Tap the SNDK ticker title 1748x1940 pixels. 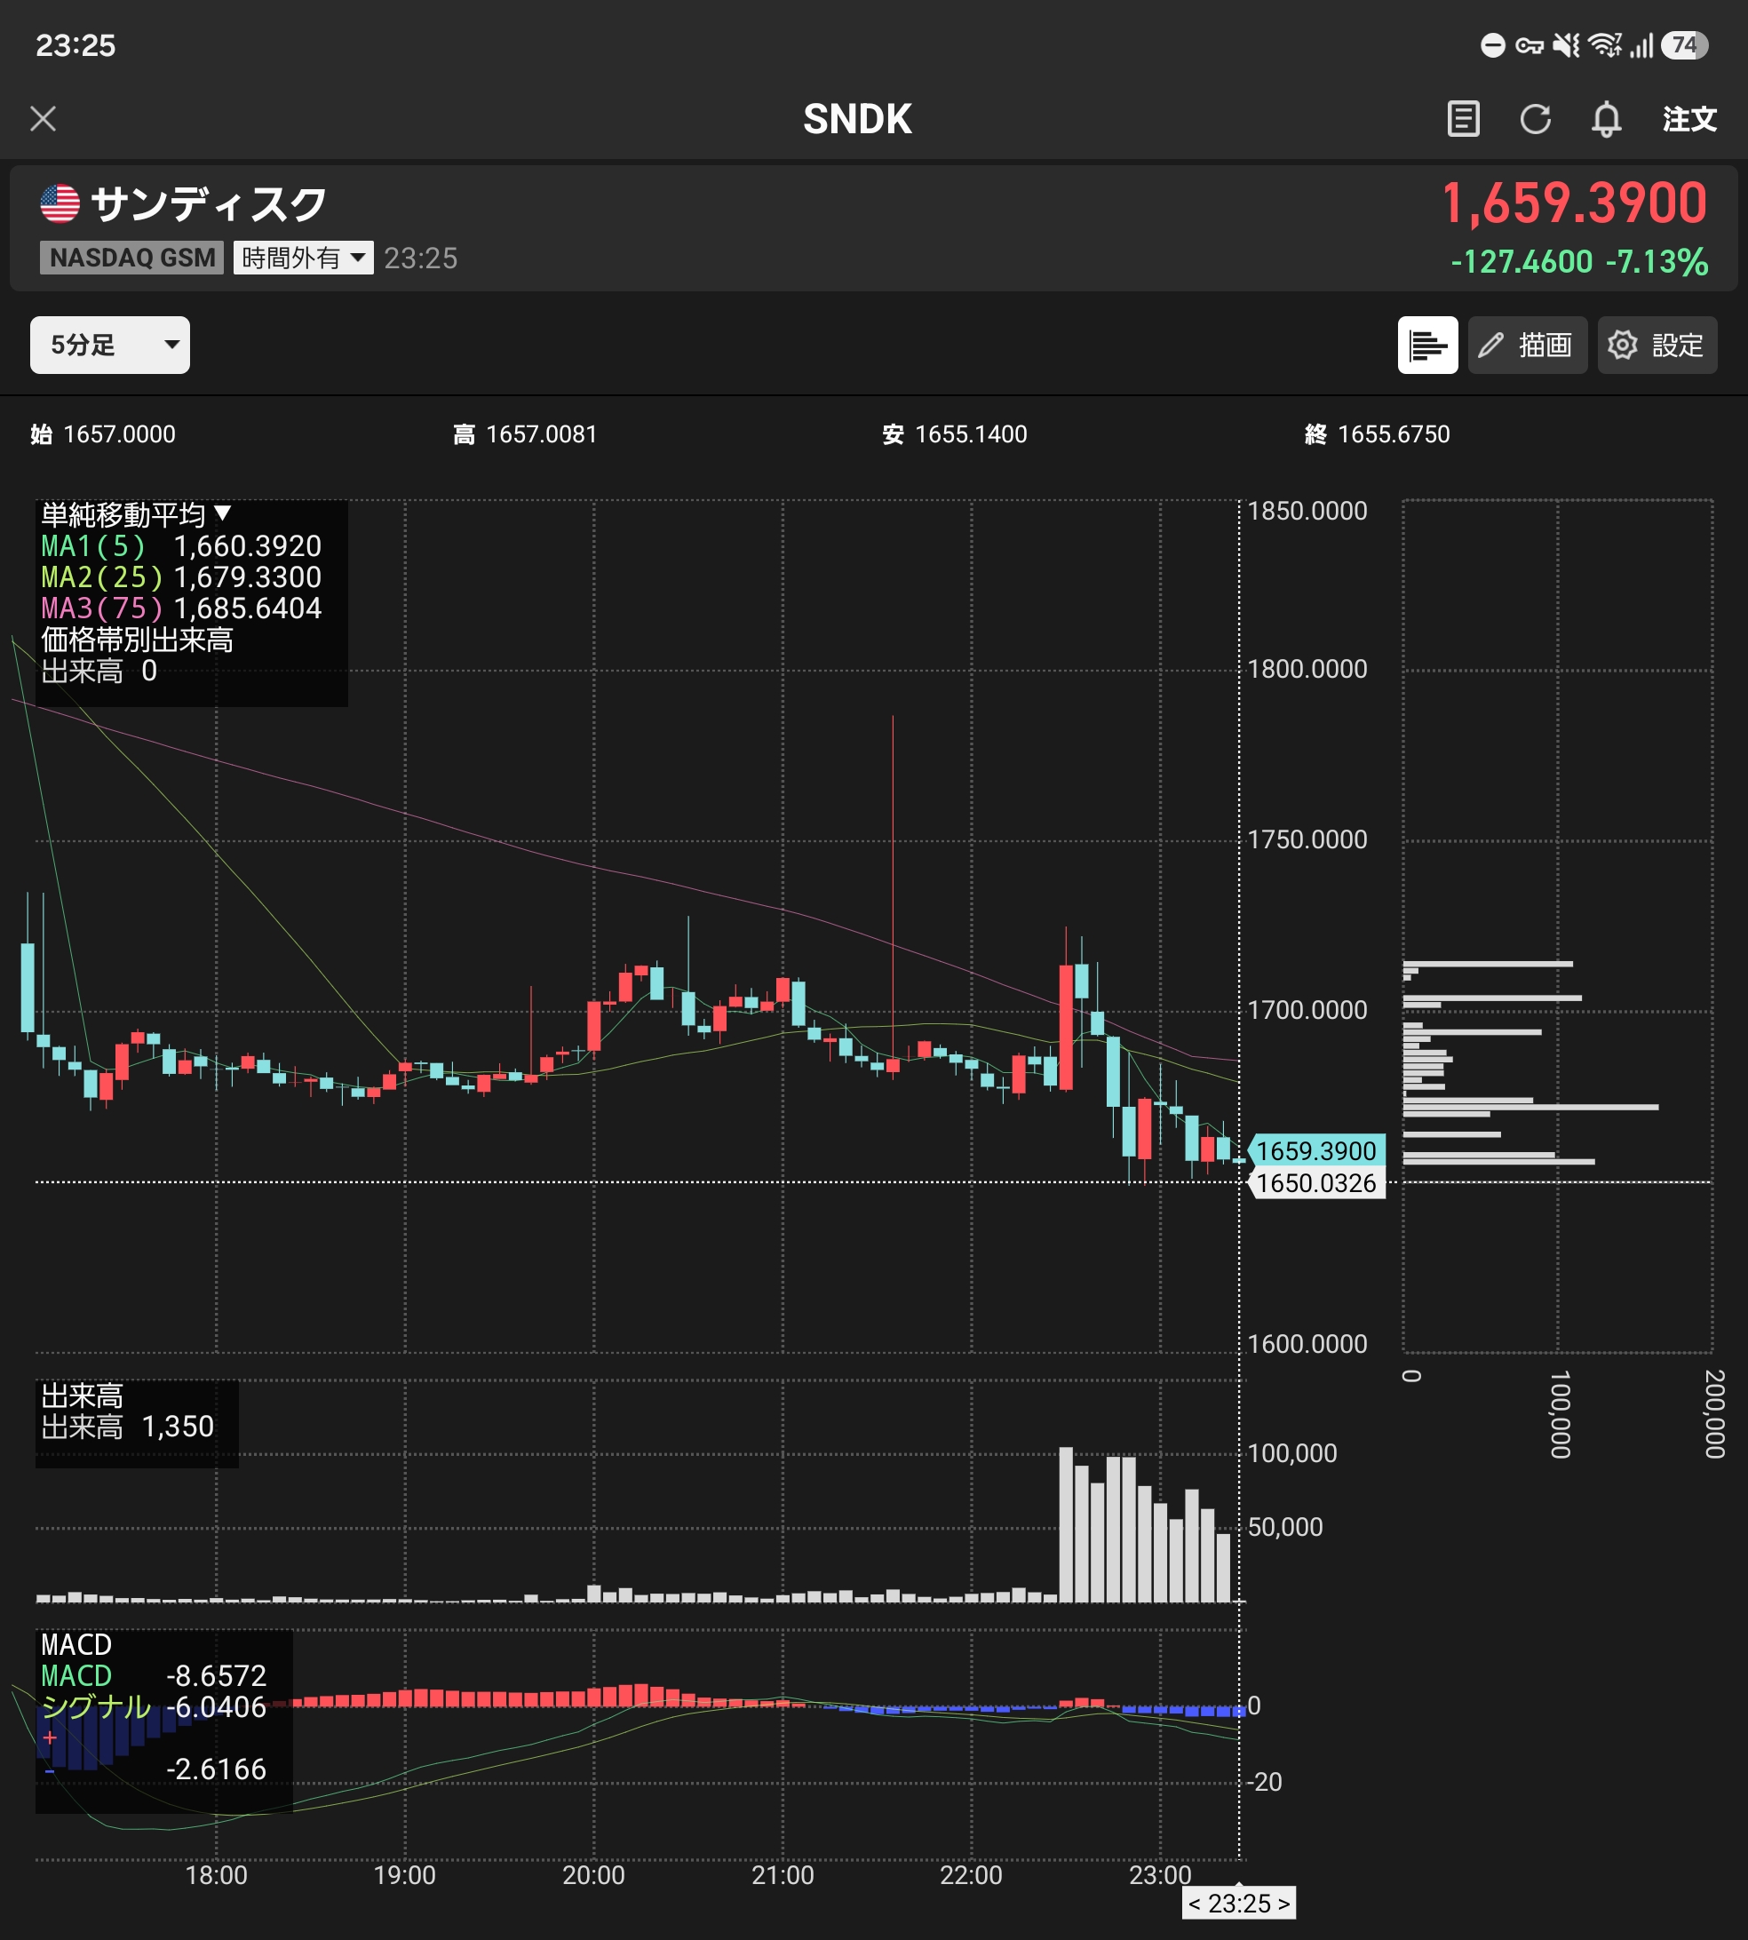click(858, 119)
